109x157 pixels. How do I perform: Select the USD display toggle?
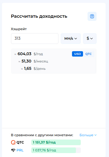click(77, 54)
